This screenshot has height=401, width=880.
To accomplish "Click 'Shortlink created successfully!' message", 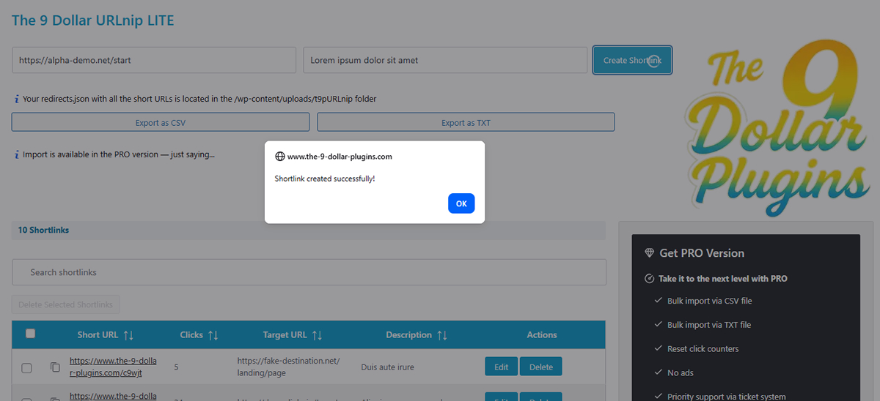I will coord(325,179).
